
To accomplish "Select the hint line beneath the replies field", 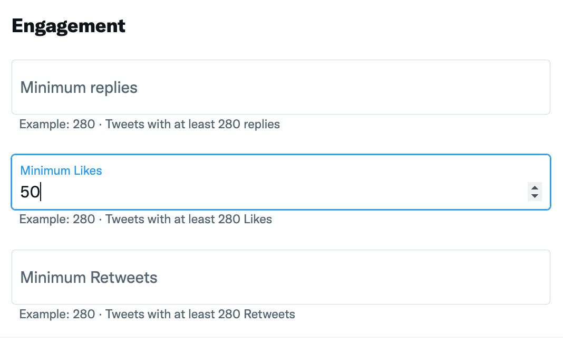I will click(x=150, y=124).
